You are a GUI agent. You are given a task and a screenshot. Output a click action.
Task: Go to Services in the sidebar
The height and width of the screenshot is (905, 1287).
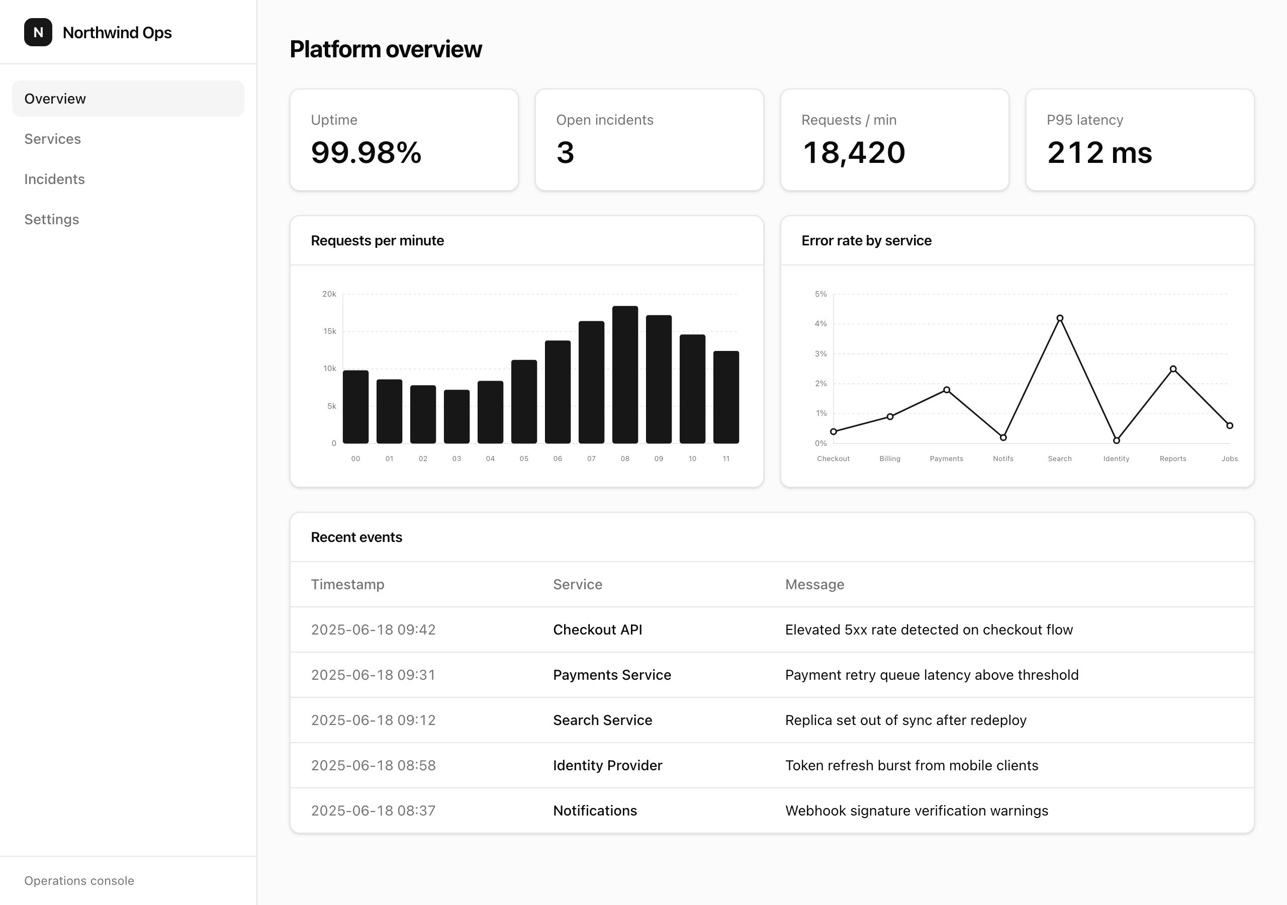coord(128,139)
